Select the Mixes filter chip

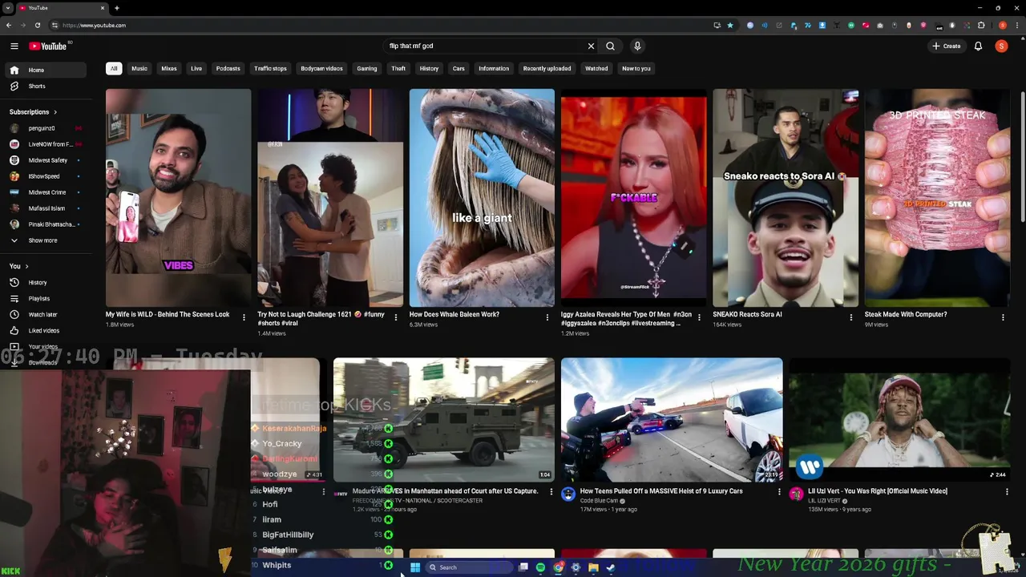point(169,68)
